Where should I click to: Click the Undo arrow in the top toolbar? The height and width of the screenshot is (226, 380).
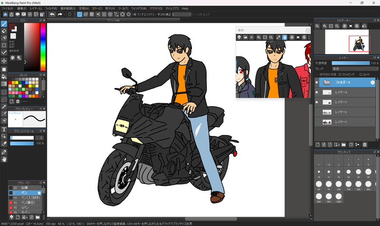coord(52,14)
